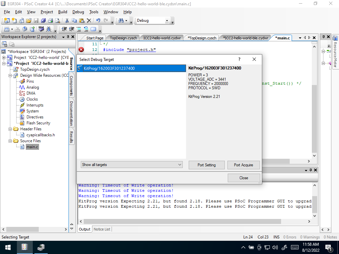This screenshot has width=339, height=254.
Task: Open the Debug menu
Action: point(78,12)
